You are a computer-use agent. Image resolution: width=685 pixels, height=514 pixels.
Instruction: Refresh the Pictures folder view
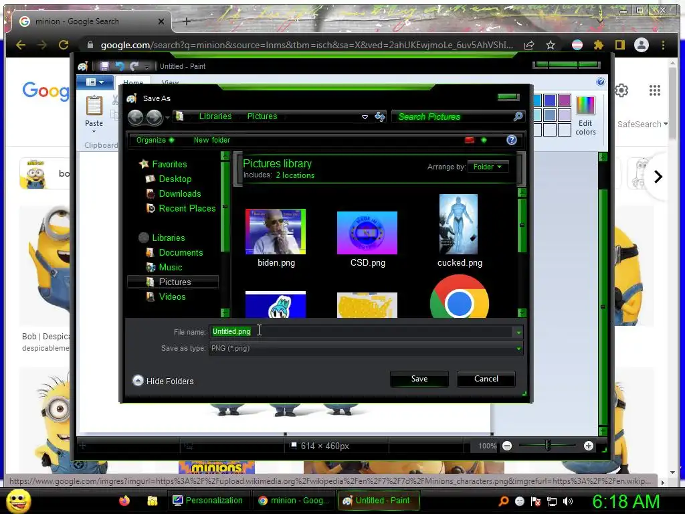coord(380,116)
